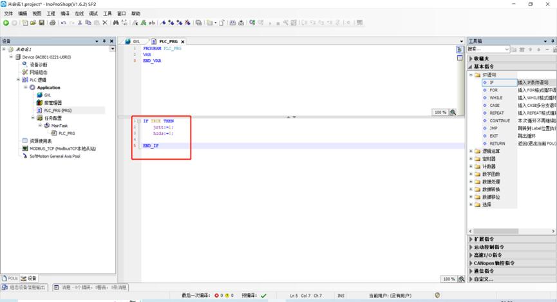Open the 调试 menu
The image size is (557, 302).
(93, 13)
